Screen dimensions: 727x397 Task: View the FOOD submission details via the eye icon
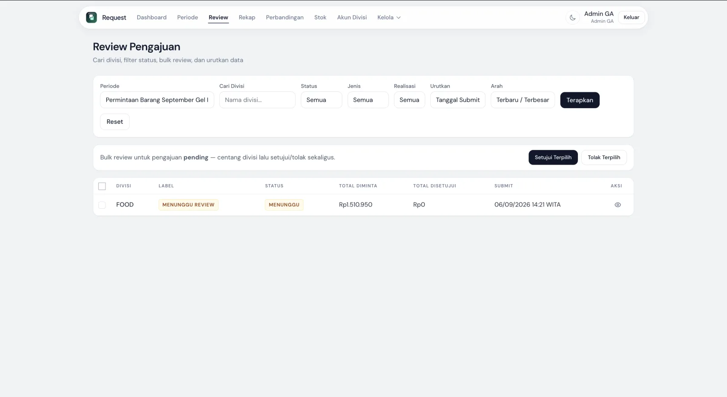tap(617, 205)
